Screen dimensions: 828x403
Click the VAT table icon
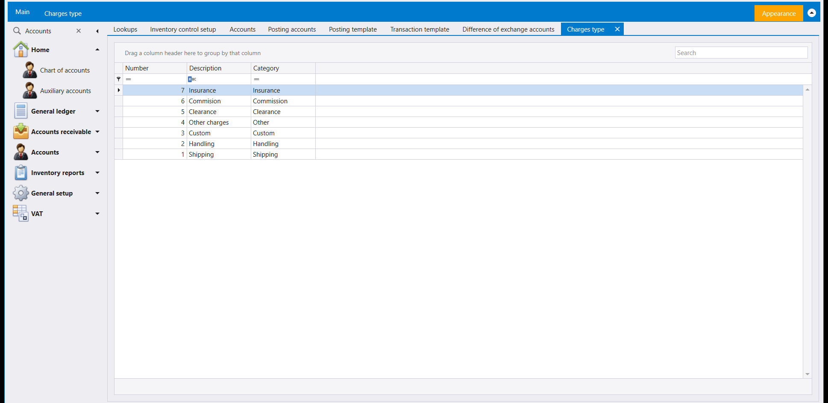pos(21,213)
